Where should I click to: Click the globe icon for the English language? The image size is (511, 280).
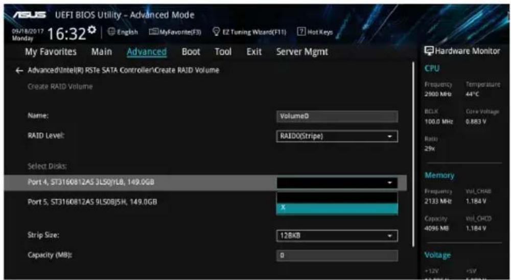click(x=111, y=32)
